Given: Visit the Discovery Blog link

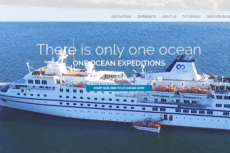Looking at the screenshot, I should pyautogui.click(x=219, y=16).
